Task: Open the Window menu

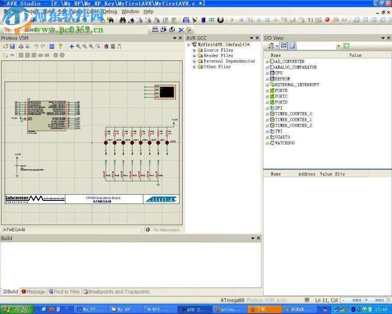Action: pyautogui.click(x=130, y=11)
